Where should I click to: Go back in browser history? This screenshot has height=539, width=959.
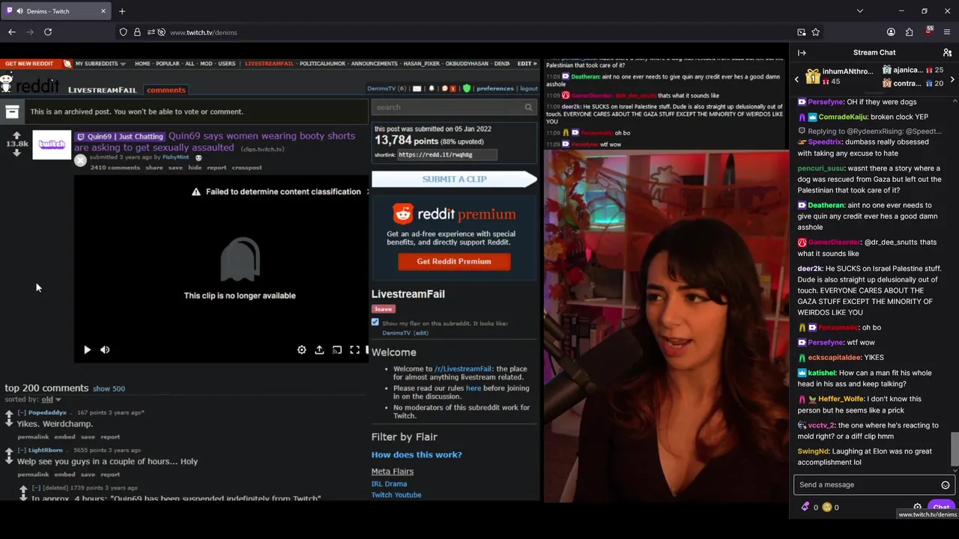pyautogui.click(x=12, y=32)
